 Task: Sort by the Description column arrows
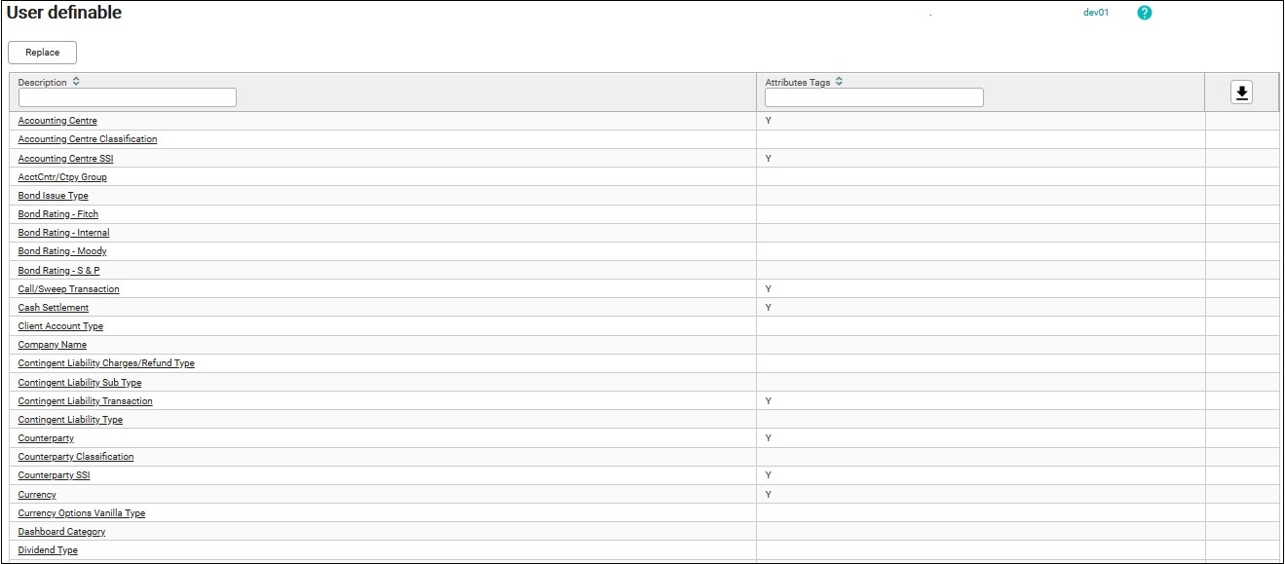(x=76, y=82)
